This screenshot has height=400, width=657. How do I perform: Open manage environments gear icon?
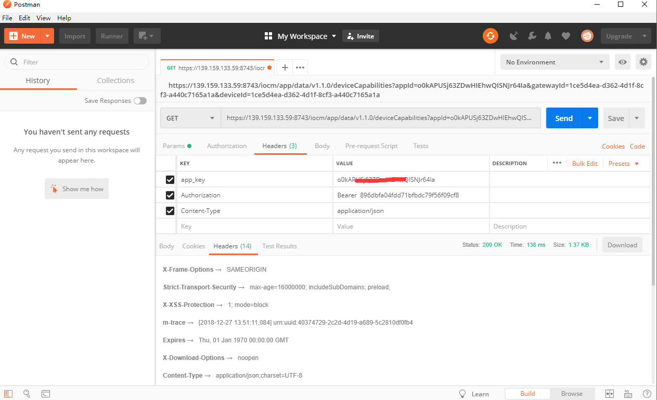tap(643, 62)
